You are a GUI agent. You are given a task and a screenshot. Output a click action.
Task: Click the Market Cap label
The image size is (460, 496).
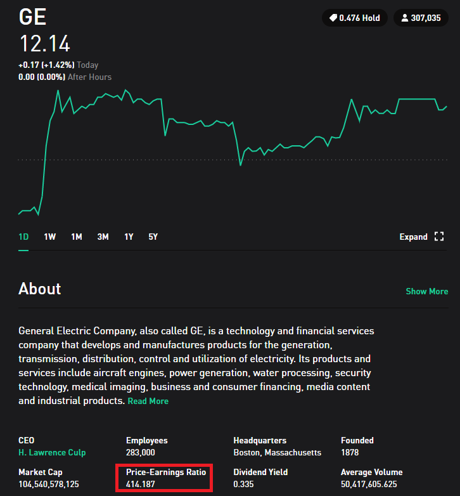tap(41, 472)
